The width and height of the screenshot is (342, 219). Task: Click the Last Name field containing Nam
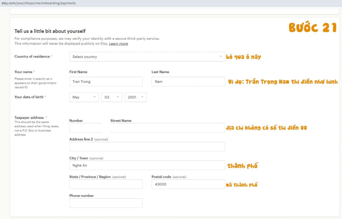[x=188, y=82]
